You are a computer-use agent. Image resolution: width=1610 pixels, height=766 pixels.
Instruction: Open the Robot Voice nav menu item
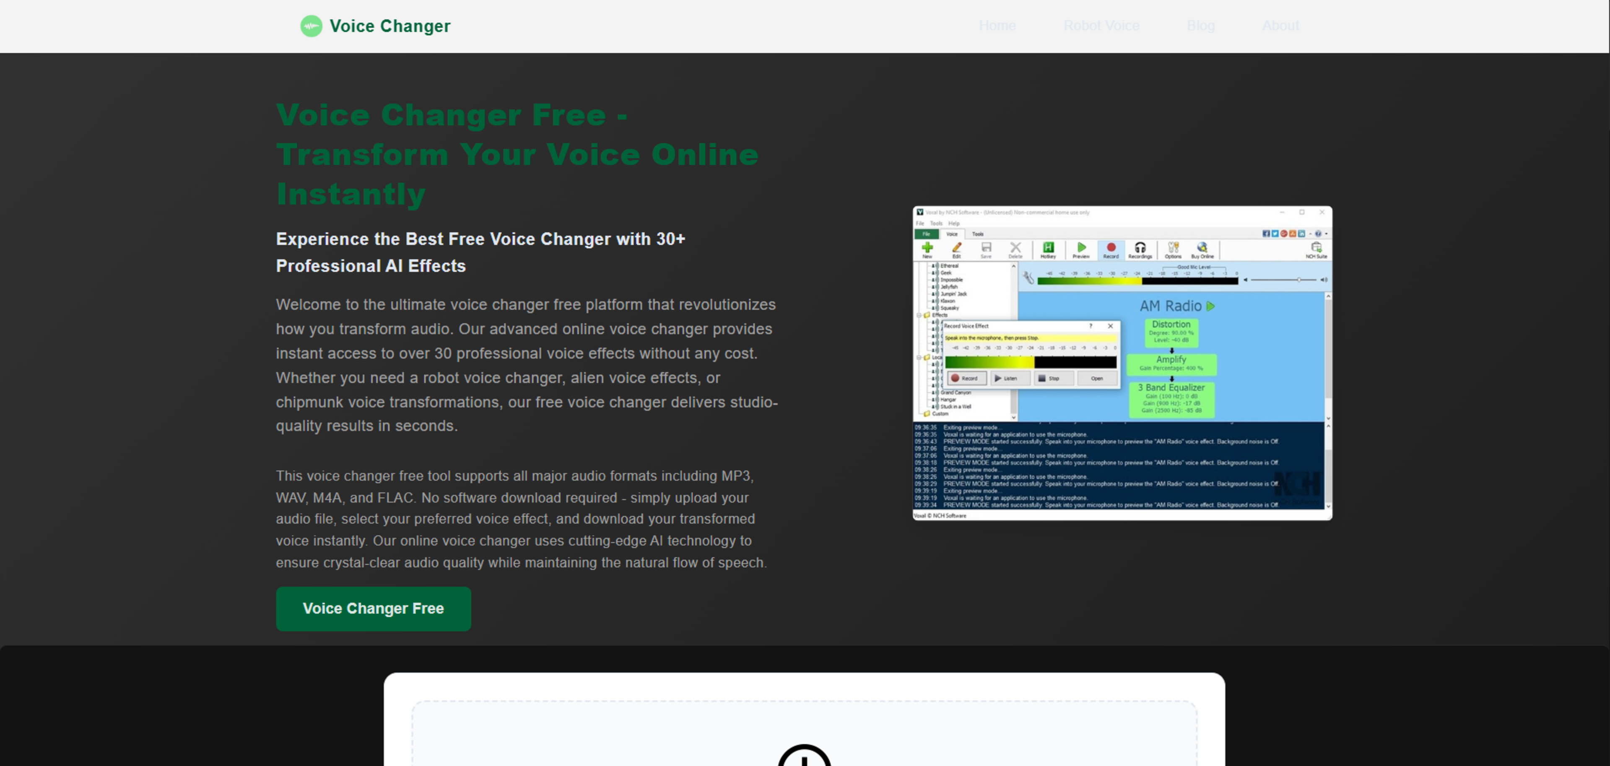[x=1101, y=26]
